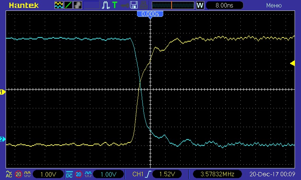Click the yellow CH1 probe attenuation icon

[x=27, y=174]
